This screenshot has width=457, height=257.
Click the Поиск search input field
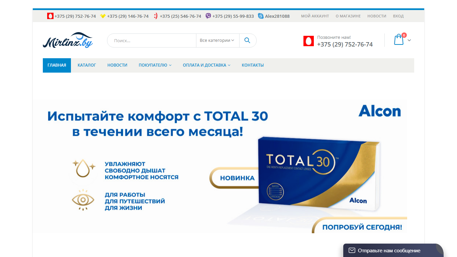[152, 40]
